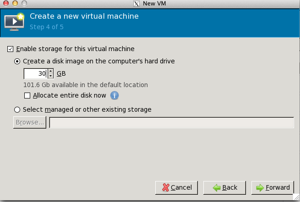Click the X11 icon in the title bar
Viewport: 300px width, 202px height.
[136, 4]
